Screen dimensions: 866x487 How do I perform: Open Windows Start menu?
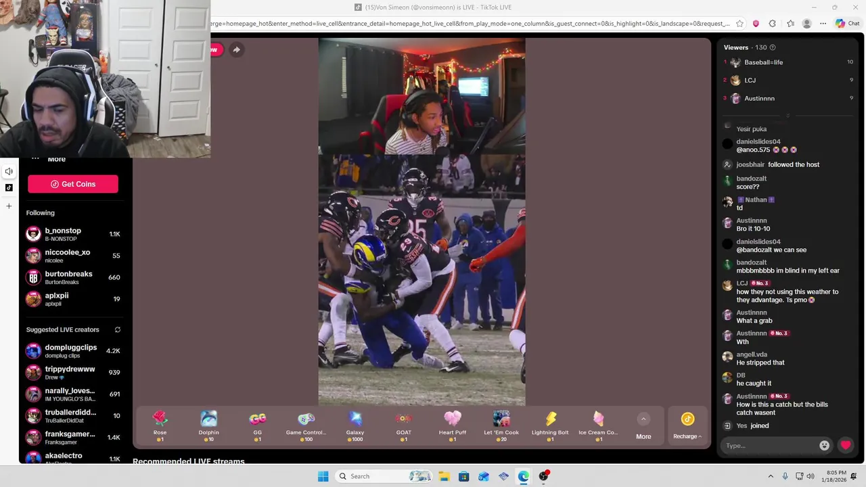click(323, 476)
